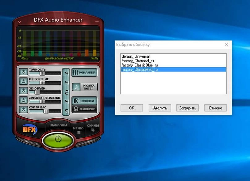The height and width of the screenshot is (181, 250).
Task: Click the 3D Объем slider handle
Action: click(x=37, y=92)
